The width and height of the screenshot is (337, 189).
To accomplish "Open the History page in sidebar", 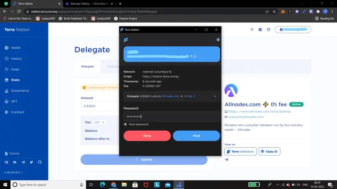I will click(x=16, y=59).
